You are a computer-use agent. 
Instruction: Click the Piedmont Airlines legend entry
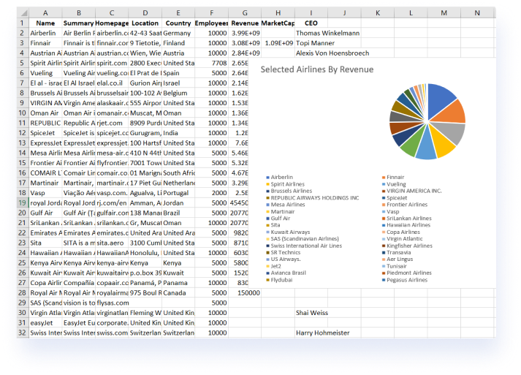(407, 273)
